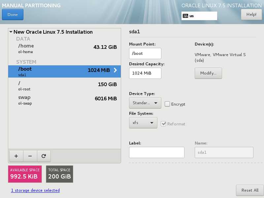This screenshot has width=264, height=198.
Task: Open the Device Type dropdown
Action: (145, 103)
